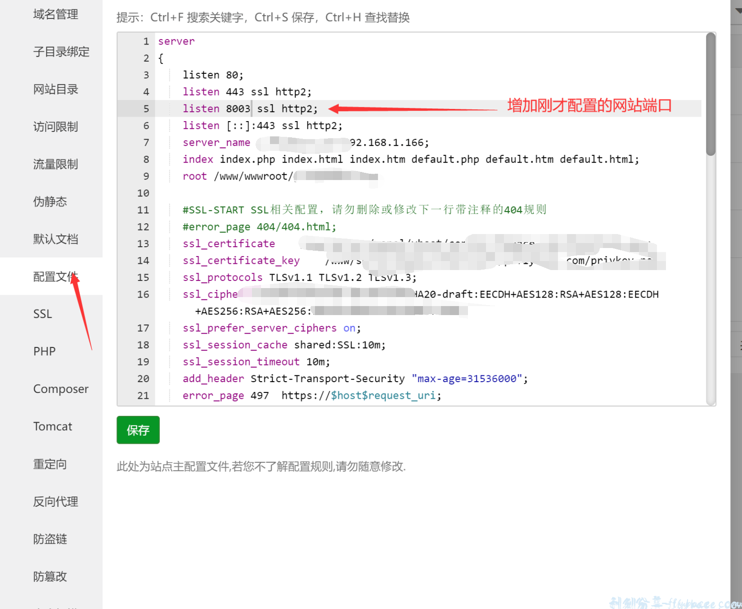742x609 pixels.
Task: Select 反向代理 in the sidebar
Action: pyautogui.click(x=55, y=501)
